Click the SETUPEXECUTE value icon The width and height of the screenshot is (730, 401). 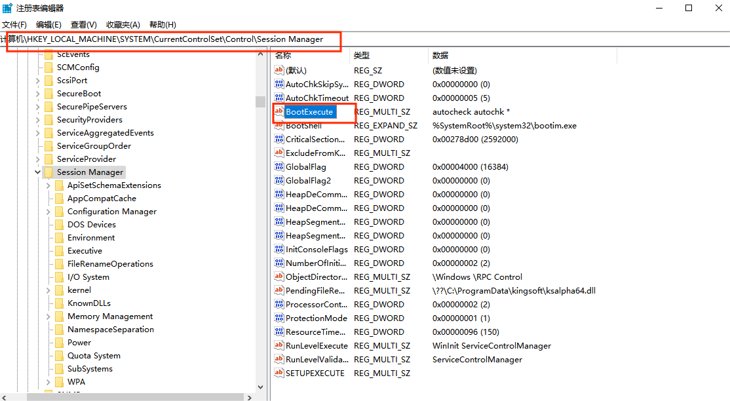pyautogui.click(x=279, y=373)
